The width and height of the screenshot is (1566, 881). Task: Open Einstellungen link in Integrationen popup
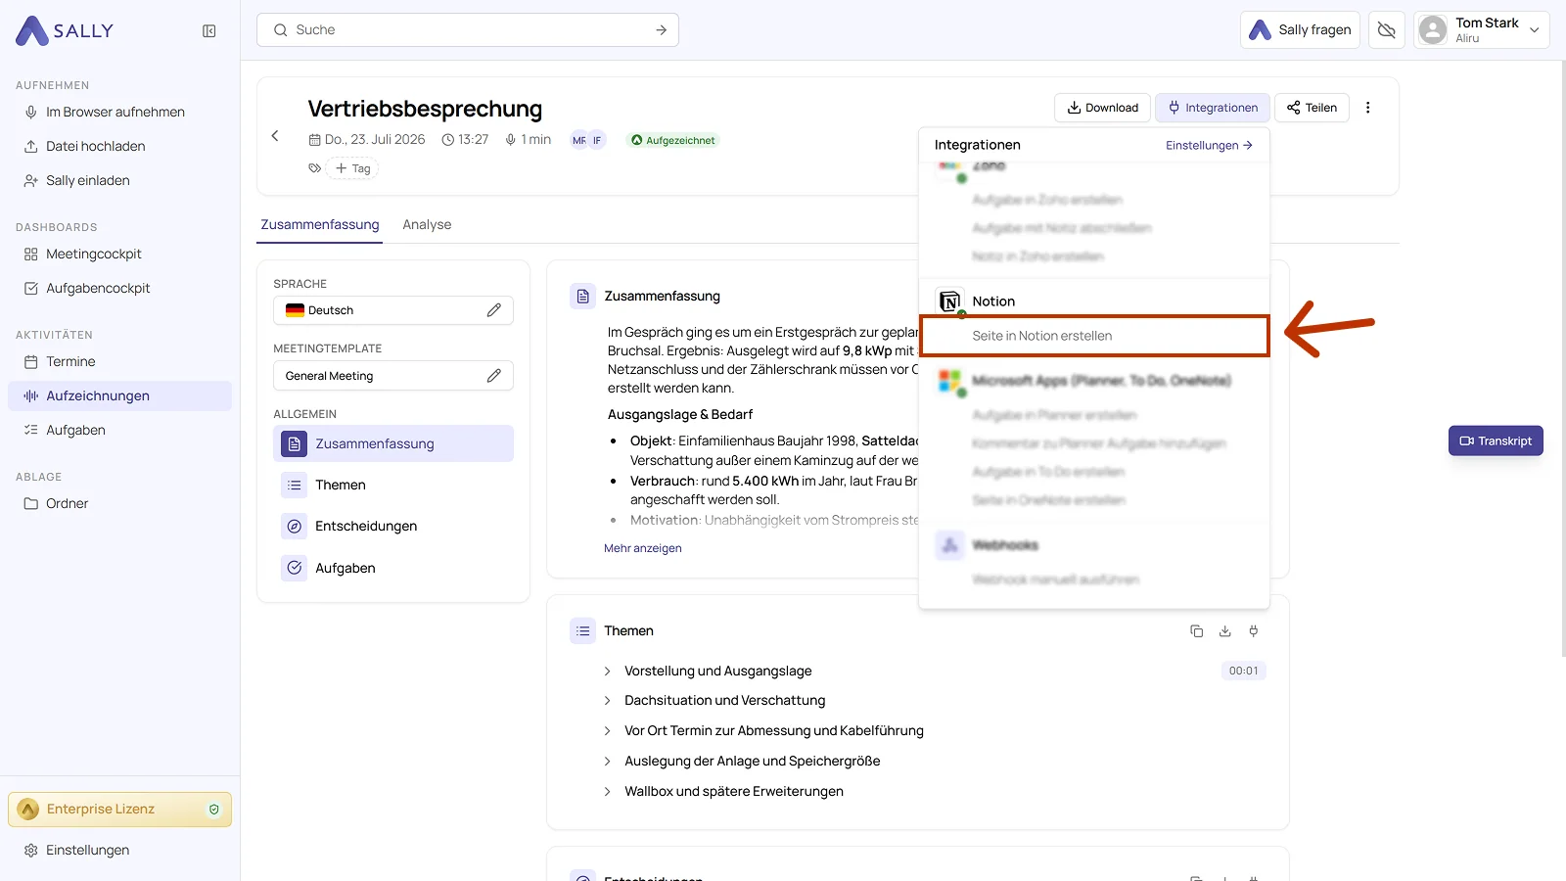[1209, 145]
